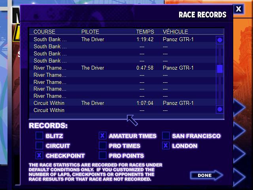
Task: Click the DONE arrow button
Action: 206,175
